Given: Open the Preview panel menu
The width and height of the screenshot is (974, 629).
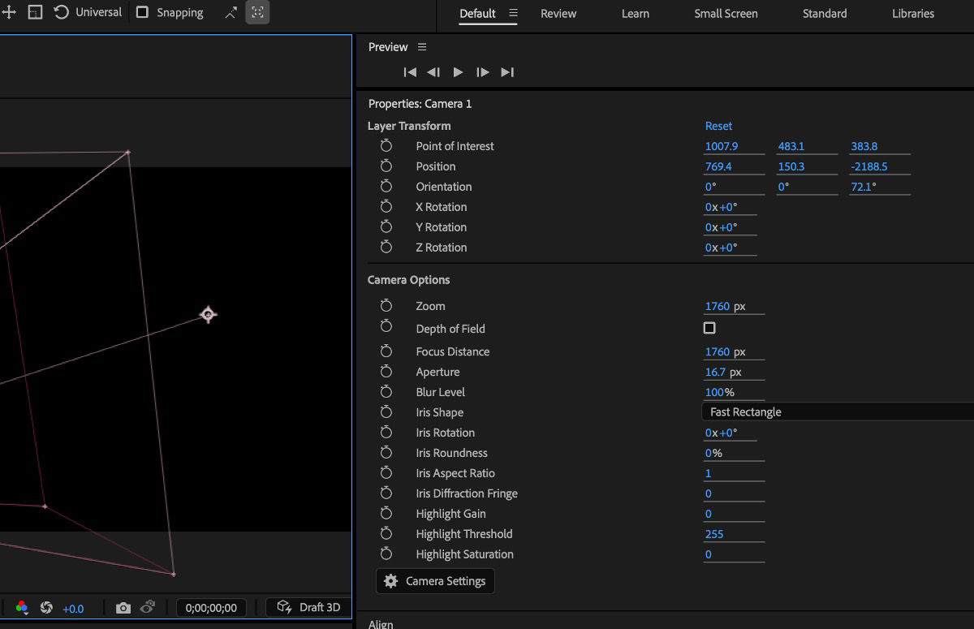Looking at the screenshot, I should 422,47.
